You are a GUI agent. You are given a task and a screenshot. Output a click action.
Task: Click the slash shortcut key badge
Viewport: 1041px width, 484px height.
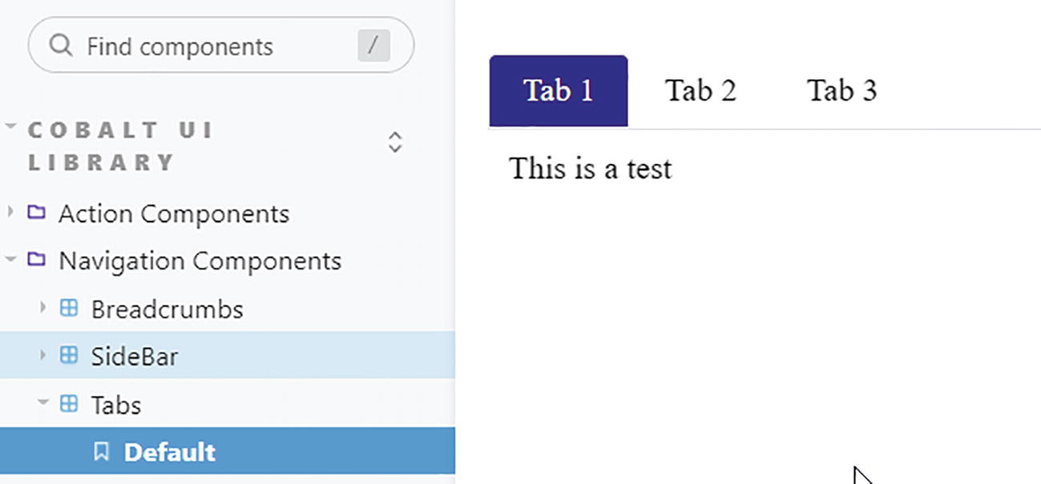[373, 46]
